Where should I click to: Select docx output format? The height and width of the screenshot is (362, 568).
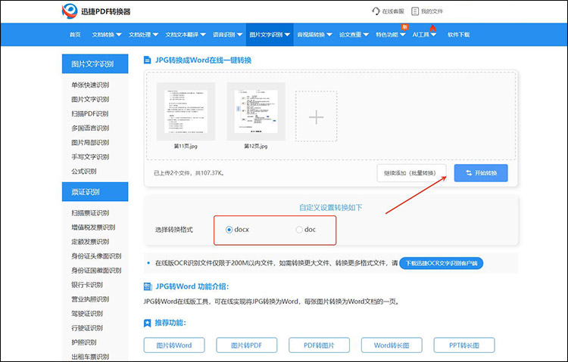229,230
